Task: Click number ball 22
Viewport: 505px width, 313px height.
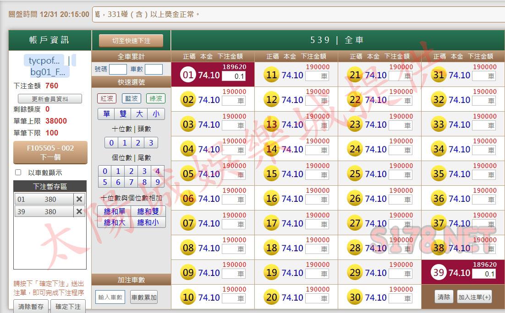Action: click(x=355, y=100)
